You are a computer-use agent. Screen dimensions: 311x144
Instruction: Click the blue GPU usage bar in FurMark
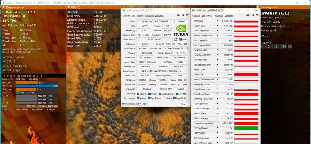point(37,86)
